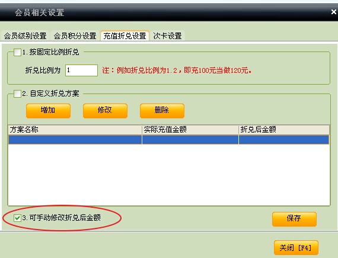Go to the 次卡设置 tab

(167, 36)
